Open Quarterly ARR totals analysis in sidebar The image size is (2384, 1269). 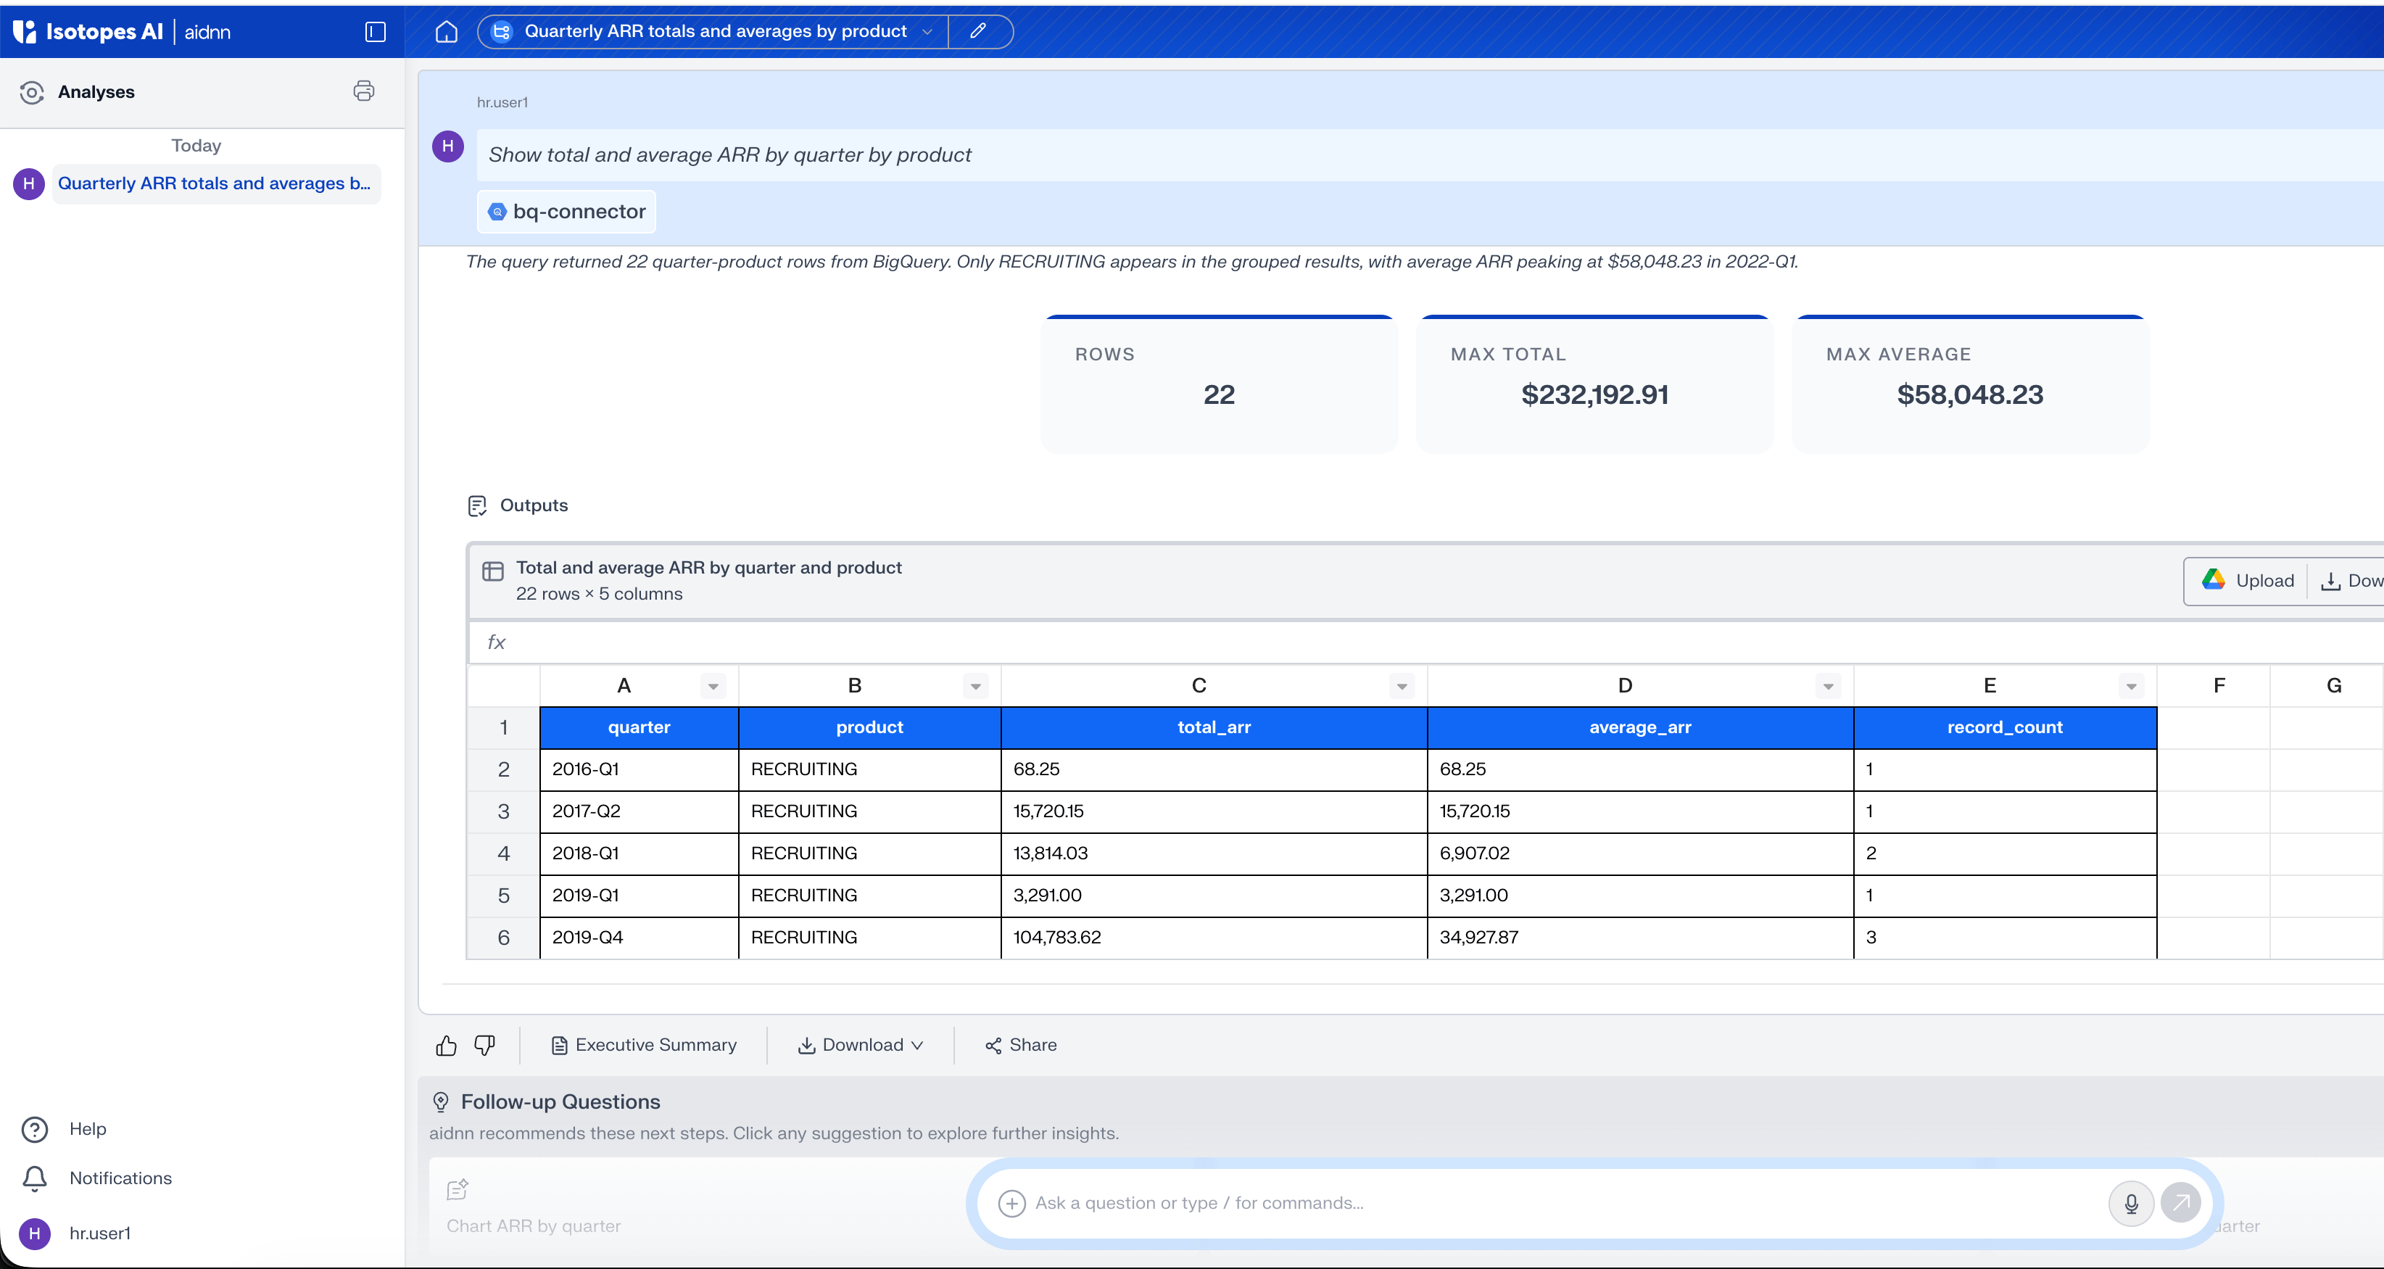[x=214, y=183]
